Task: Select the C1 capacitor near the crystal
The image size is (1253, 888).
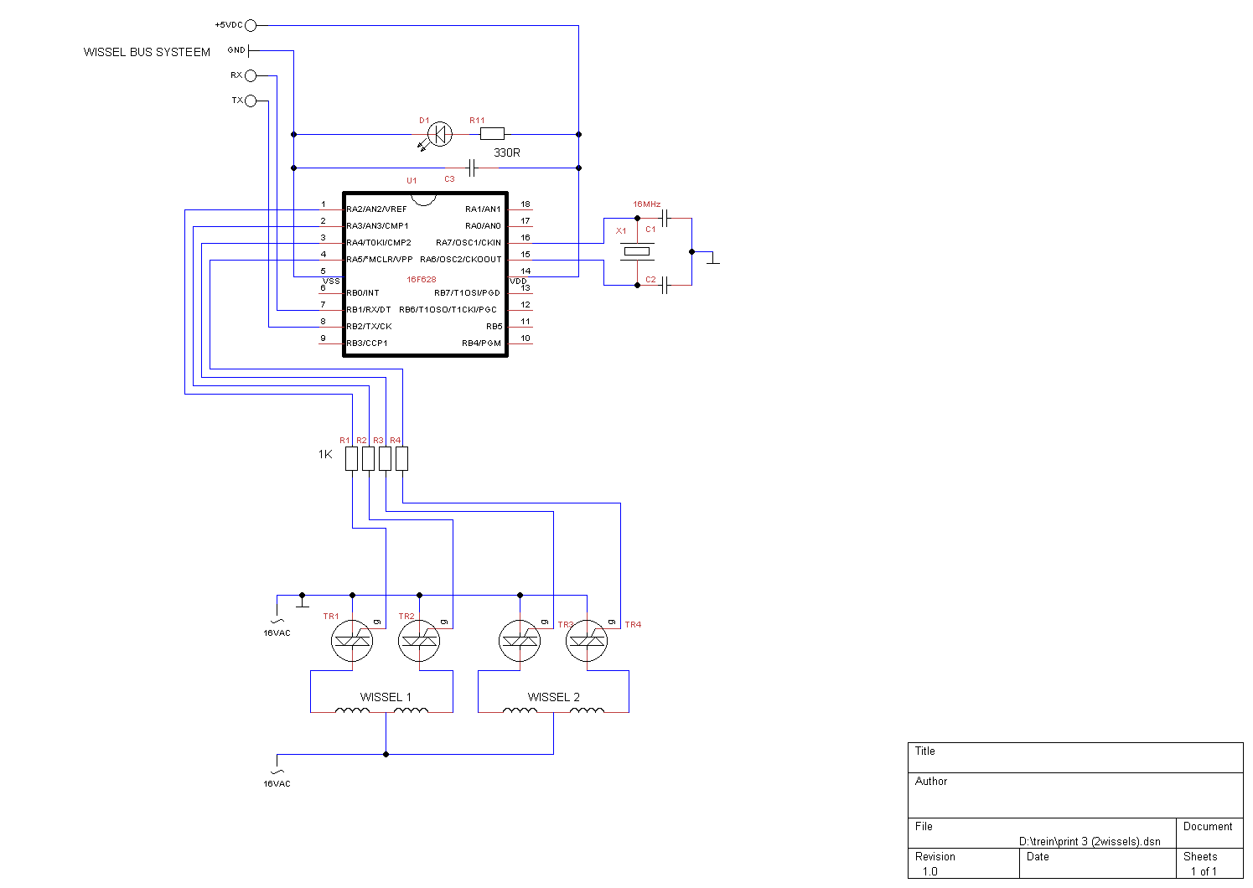Action: pos(665,219)
